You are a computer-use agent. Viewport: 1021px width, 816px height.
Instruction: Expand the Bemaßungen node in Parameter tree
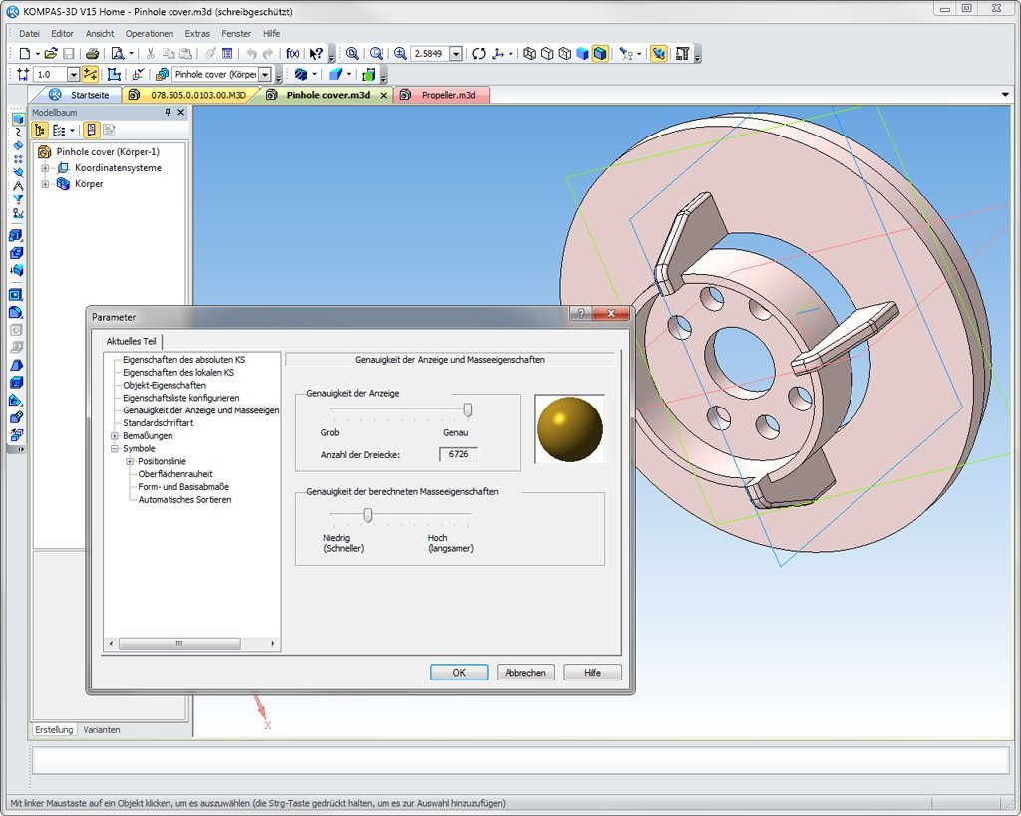[x=115, y=436]
